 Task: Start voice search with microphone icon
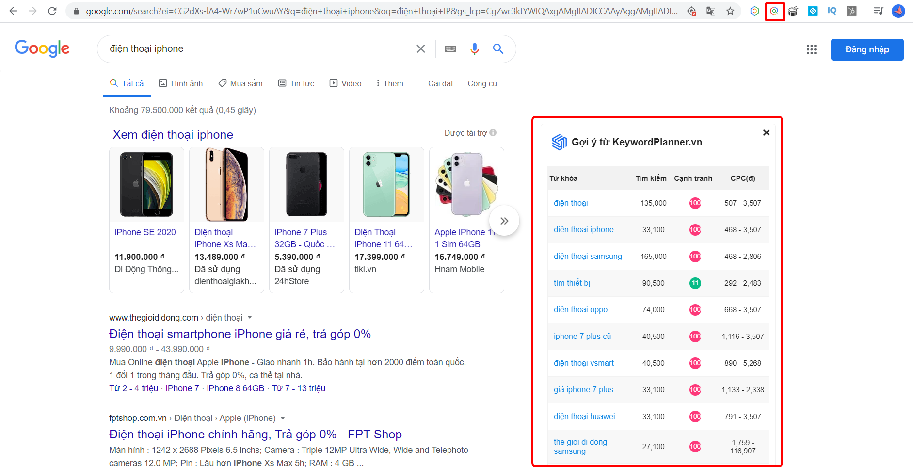pyautogui.click(x=475, y=48)
